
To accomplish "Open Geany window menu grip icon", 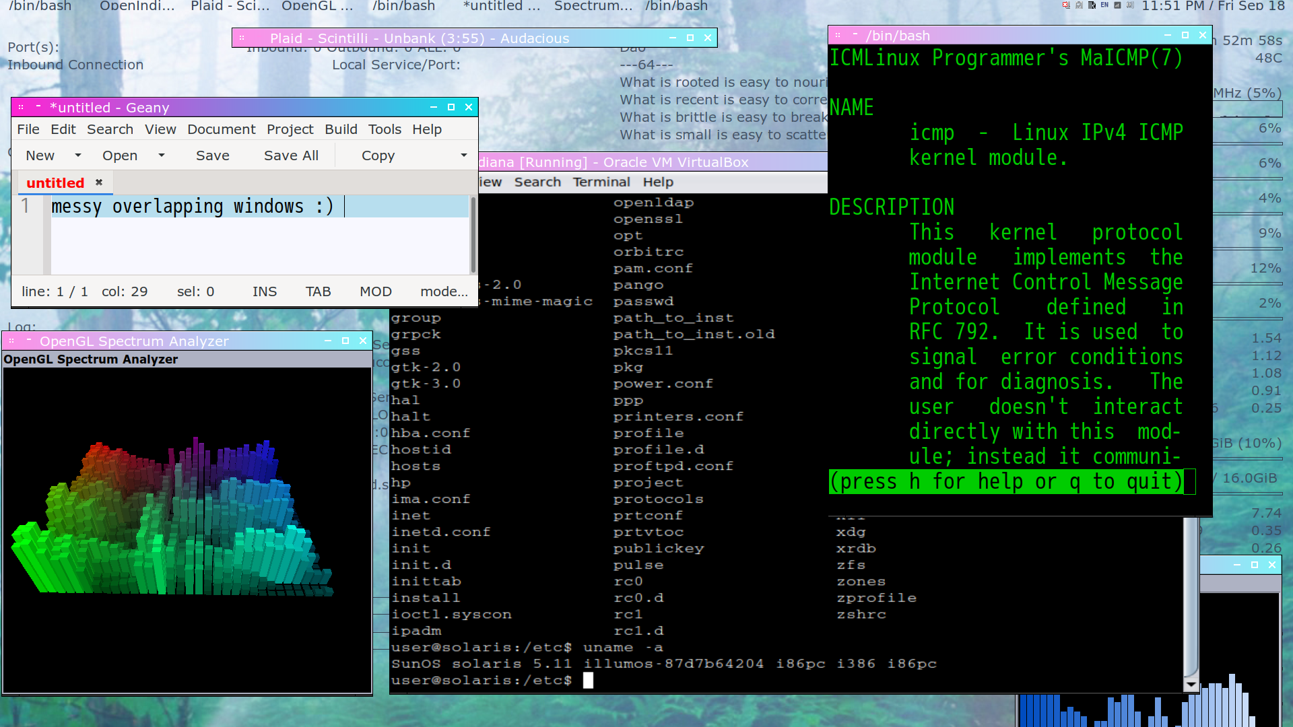I will pos(21,108).
